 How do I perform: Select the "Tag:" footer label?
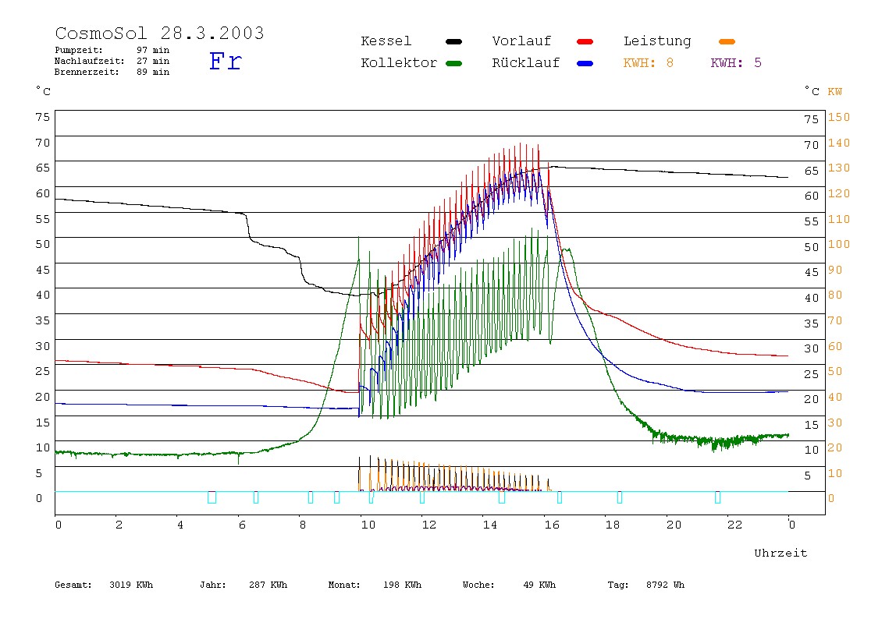click(x=617, y=585)
